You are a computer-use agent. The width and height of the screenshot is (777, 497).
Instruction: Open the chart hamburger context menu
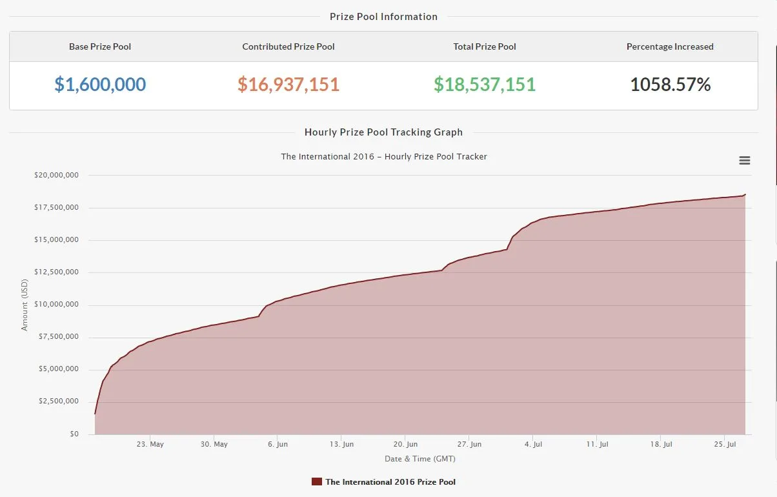744,161
